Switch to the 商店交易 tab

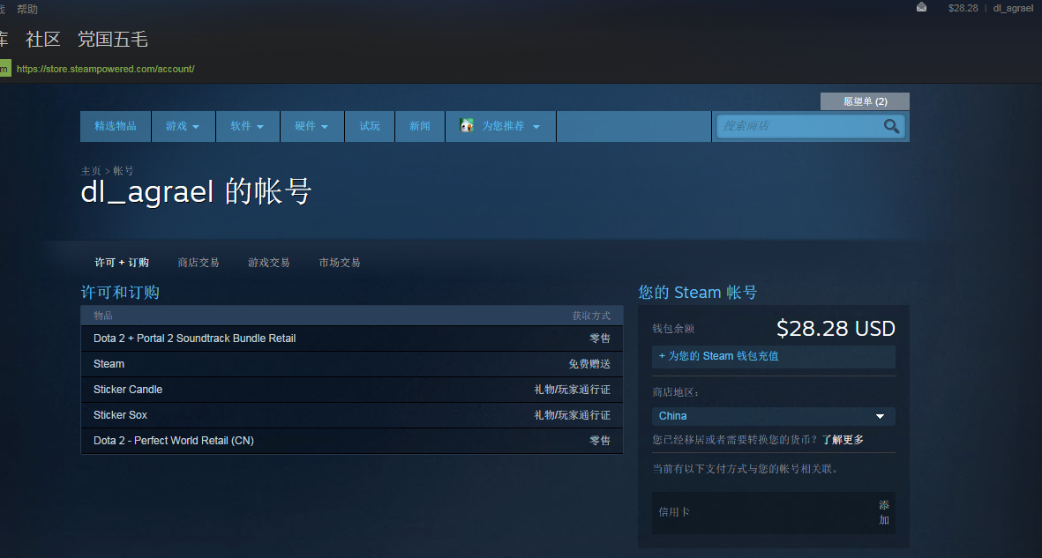(x=199, y=263)
